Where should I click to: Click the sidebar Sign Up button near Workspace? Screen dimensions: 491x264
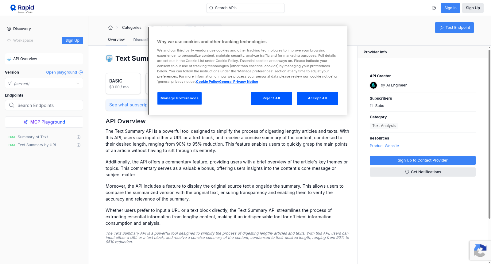click(x=72, y=40)
